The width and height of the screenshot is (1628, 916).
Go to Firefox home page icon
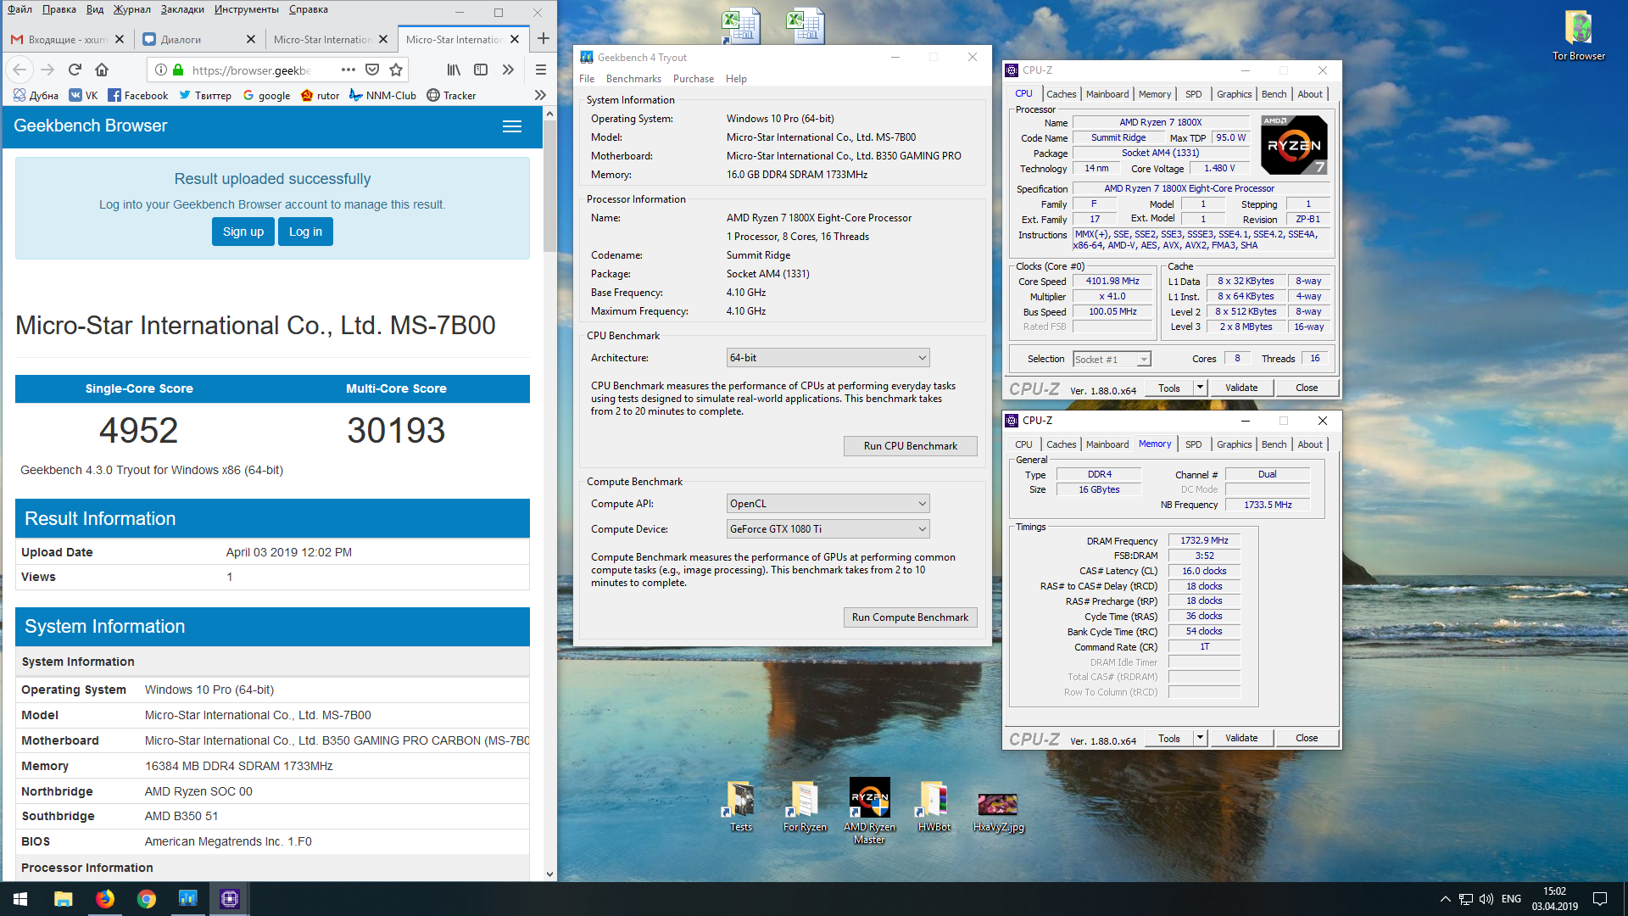(x=102, y=70)
